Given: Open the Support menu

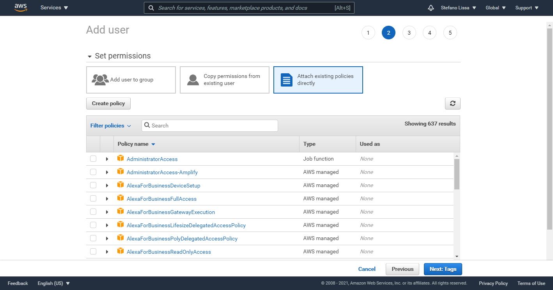Looking at the screenshot, I should (527, 8).
